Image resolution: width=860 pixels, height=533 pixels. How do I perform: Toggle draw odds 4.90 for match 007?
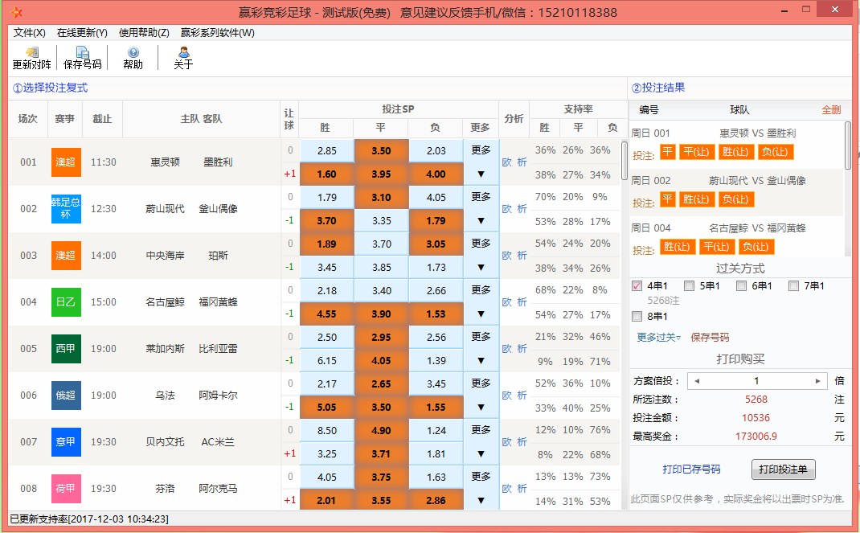pyautogui.click(x=381, y=430)
